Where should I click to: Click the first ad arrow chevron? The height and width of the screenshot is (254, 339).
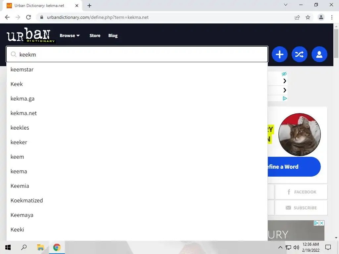285,81
